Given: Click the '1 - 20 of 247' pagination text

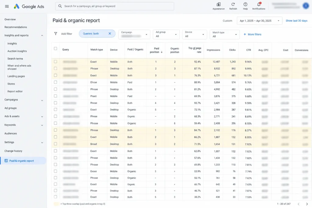Looking at the screenshot, I should 284,204.
